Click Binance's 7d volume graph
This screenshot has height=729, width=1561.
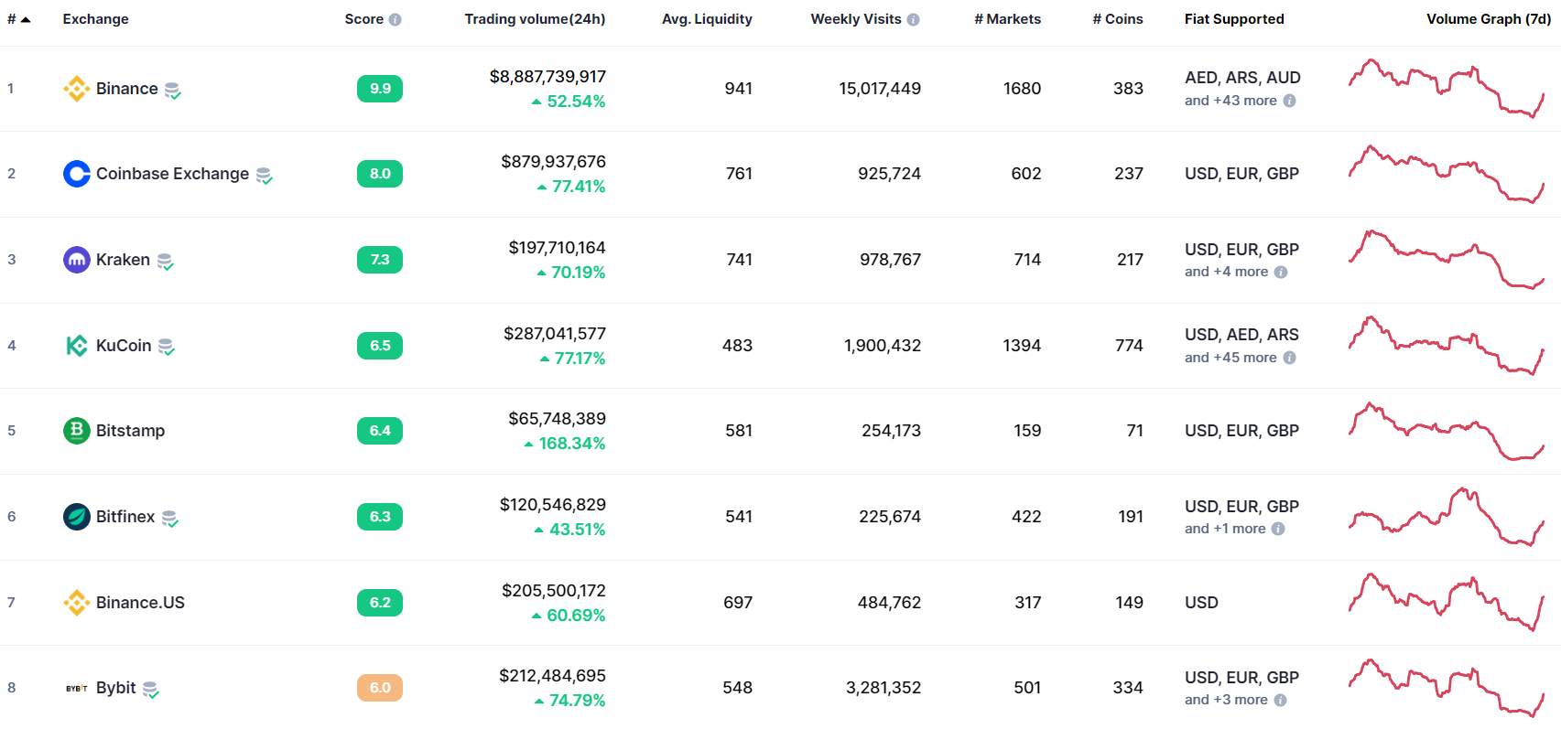(1447, 89)
